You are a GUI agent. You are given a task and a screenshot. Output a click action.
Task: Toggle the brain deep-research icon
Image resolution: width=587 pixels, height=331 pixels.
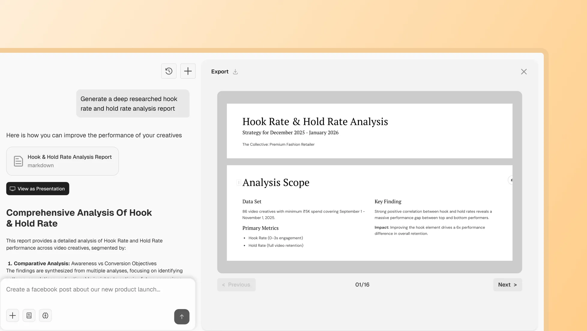[45, 315]
